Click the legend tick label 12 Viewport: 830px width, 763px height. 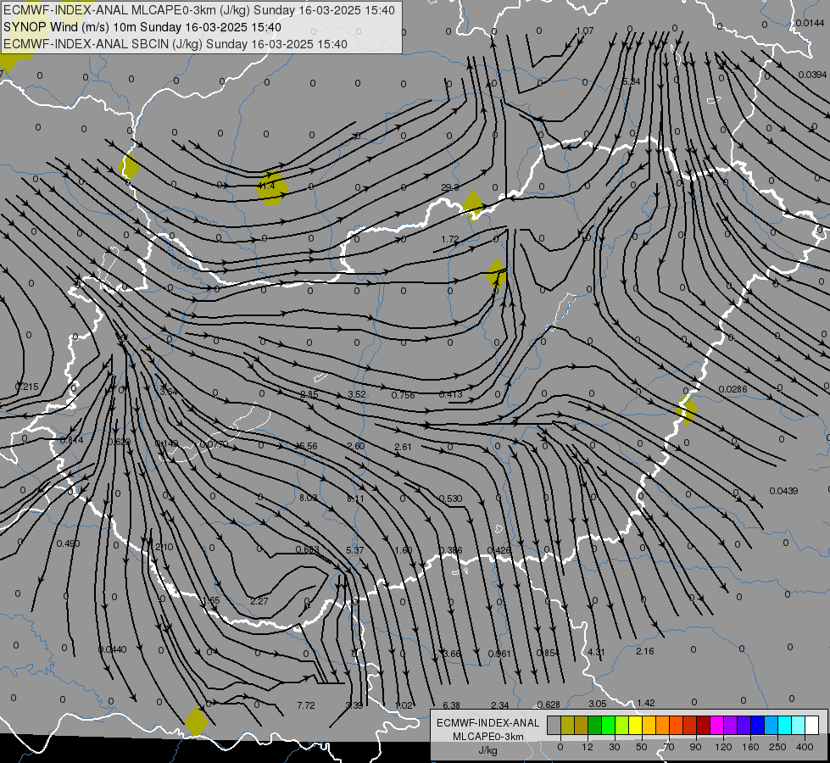pyautogui.click(x=587, y=747)
